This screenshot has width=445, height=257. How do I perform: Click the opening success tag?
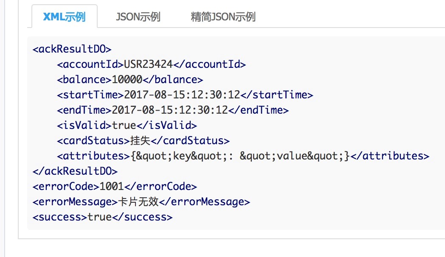pos(60,217)
